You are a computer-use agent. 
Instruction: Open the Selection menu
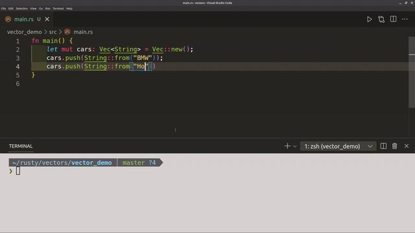[x=21, y=8]
